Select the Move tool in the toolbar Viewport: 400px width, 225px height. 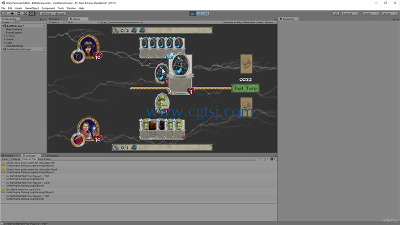click(x=11, y=13)
